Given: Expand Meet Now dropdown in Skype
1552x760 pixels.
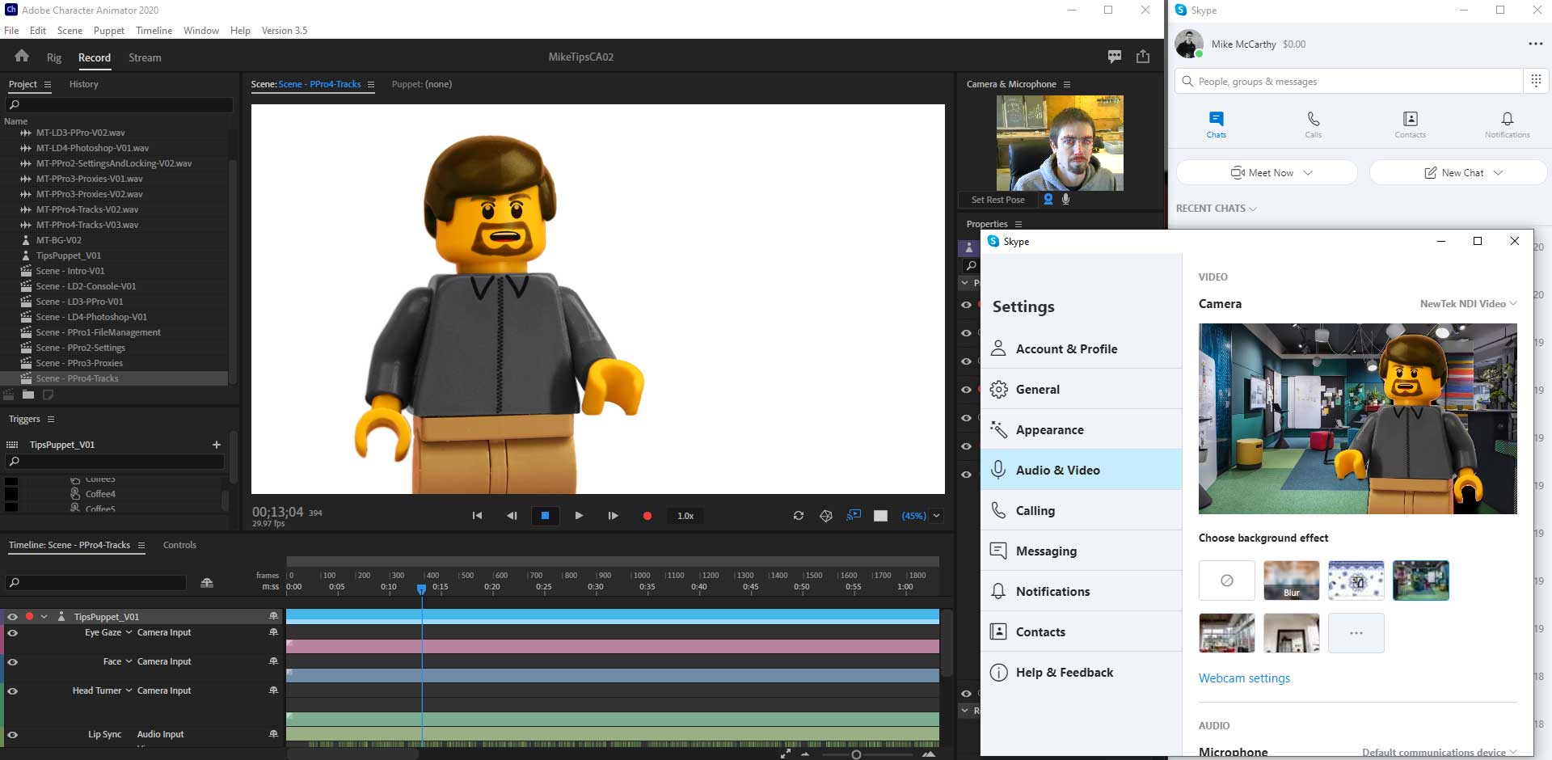Looking at the screenshot, I should [1308, 173].
